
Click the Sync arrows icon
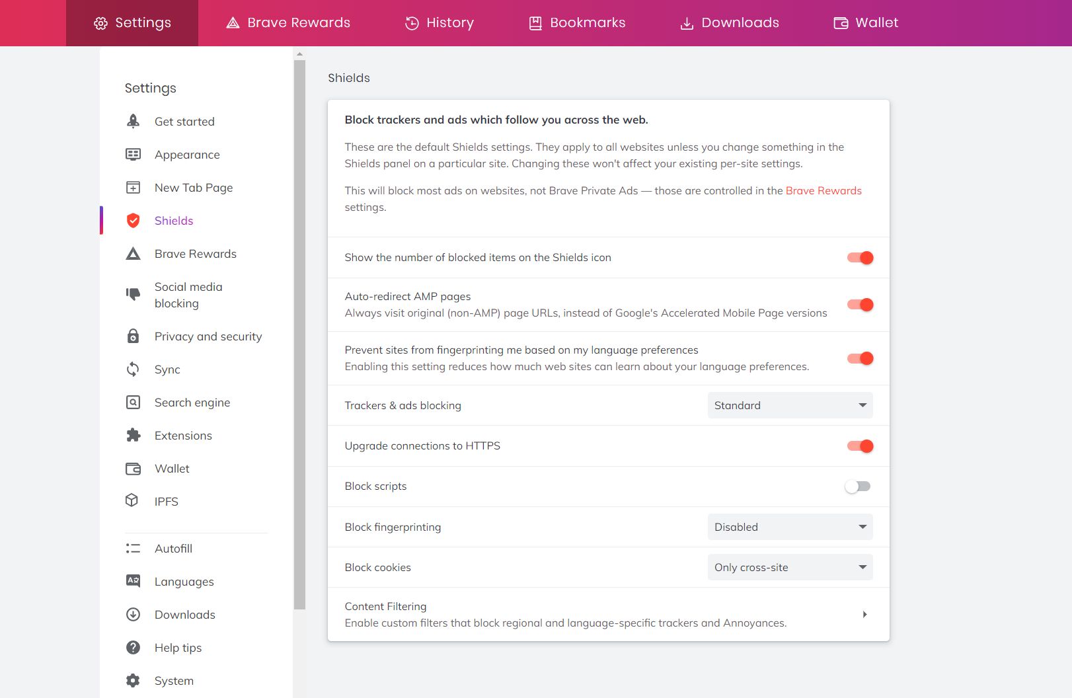coord(133,369)
